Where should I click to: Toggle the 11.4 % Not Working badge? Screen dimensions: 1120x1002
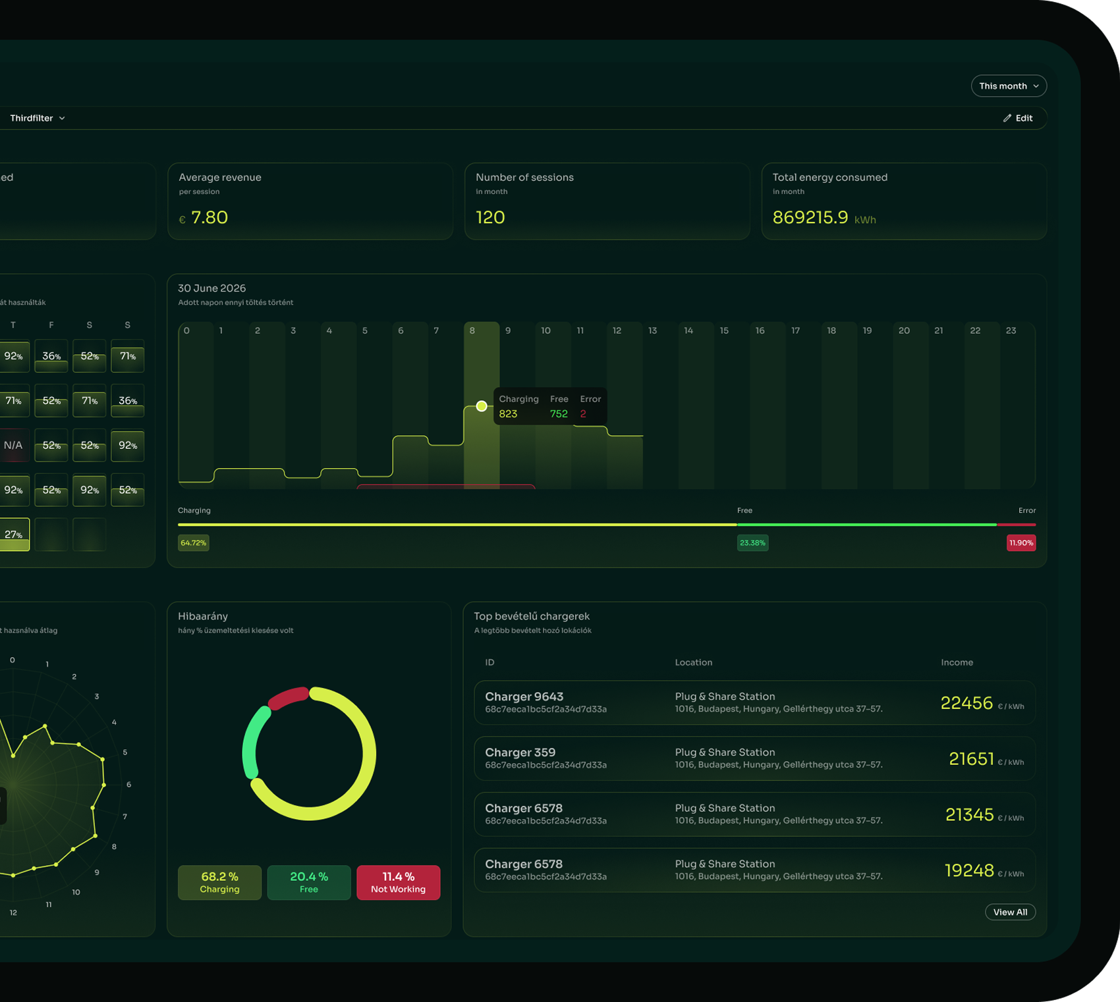(398, 882)
